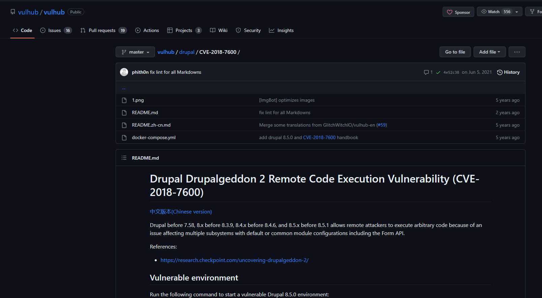Image resolution: width=542 pixels, height=298 pixels.
Task: Click the file icon beside docker-compose.yml
Action: point(124,138)
